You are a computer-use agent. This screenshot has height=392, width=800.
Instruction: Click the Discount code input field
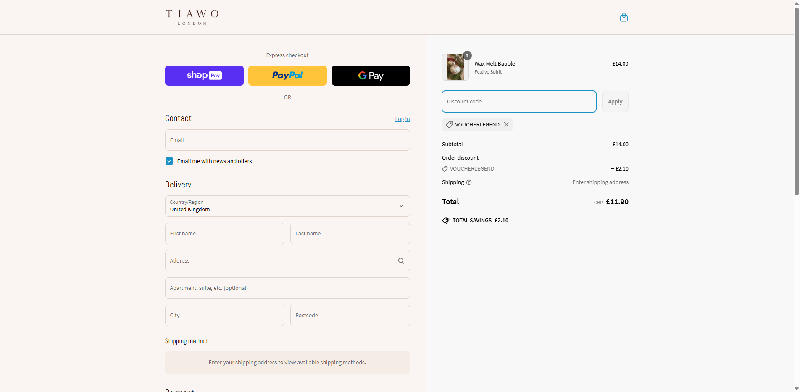click(x=519, y=101)
